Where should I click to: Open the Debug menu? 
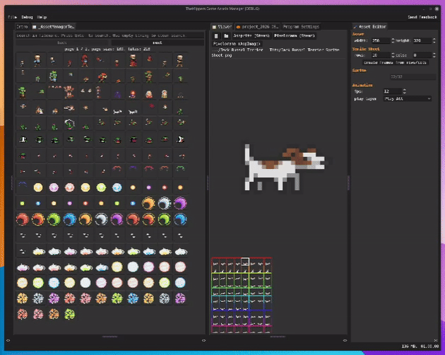point(28,17)
